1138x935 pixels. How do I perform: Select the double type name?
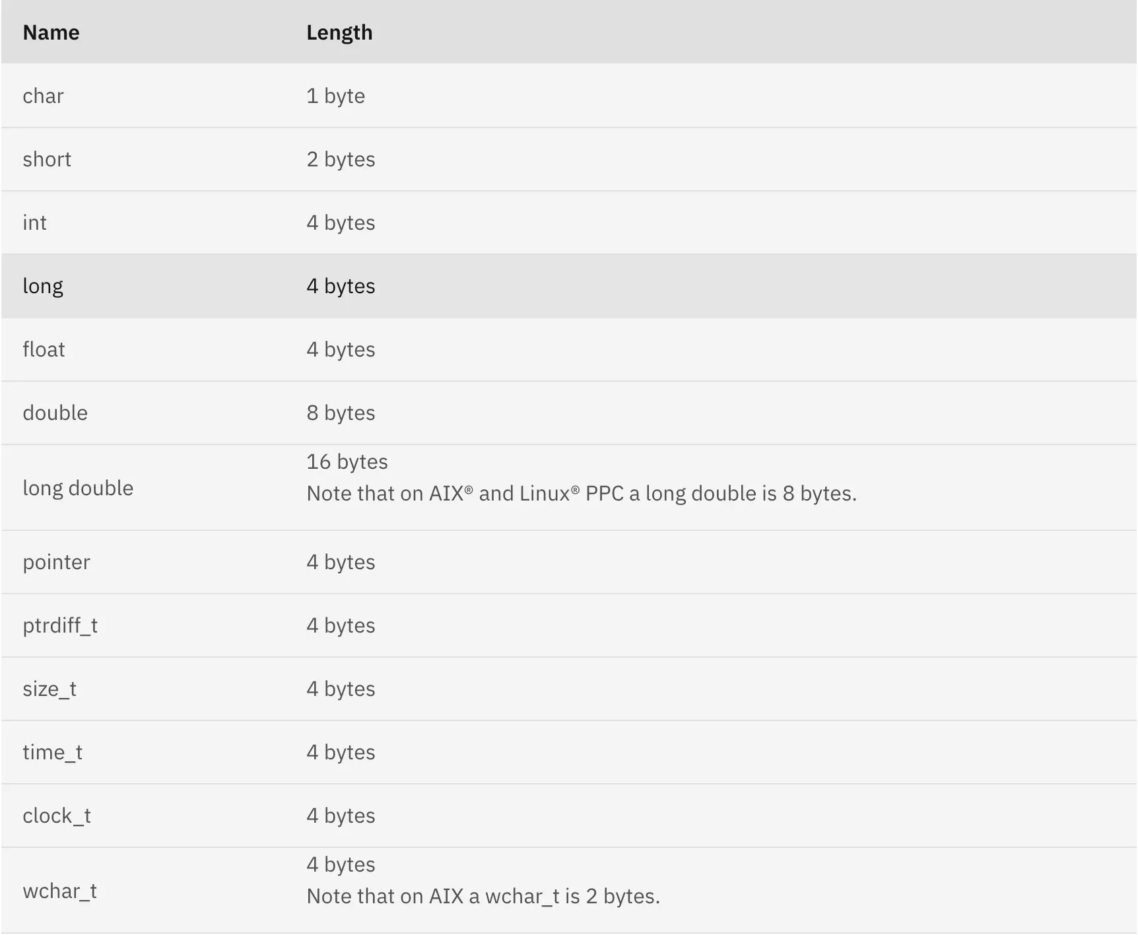55,413
